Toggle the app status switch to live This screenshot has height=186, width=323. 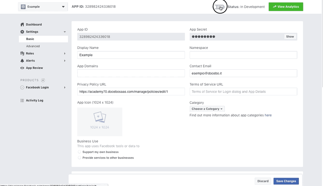(x=219, y=7)
